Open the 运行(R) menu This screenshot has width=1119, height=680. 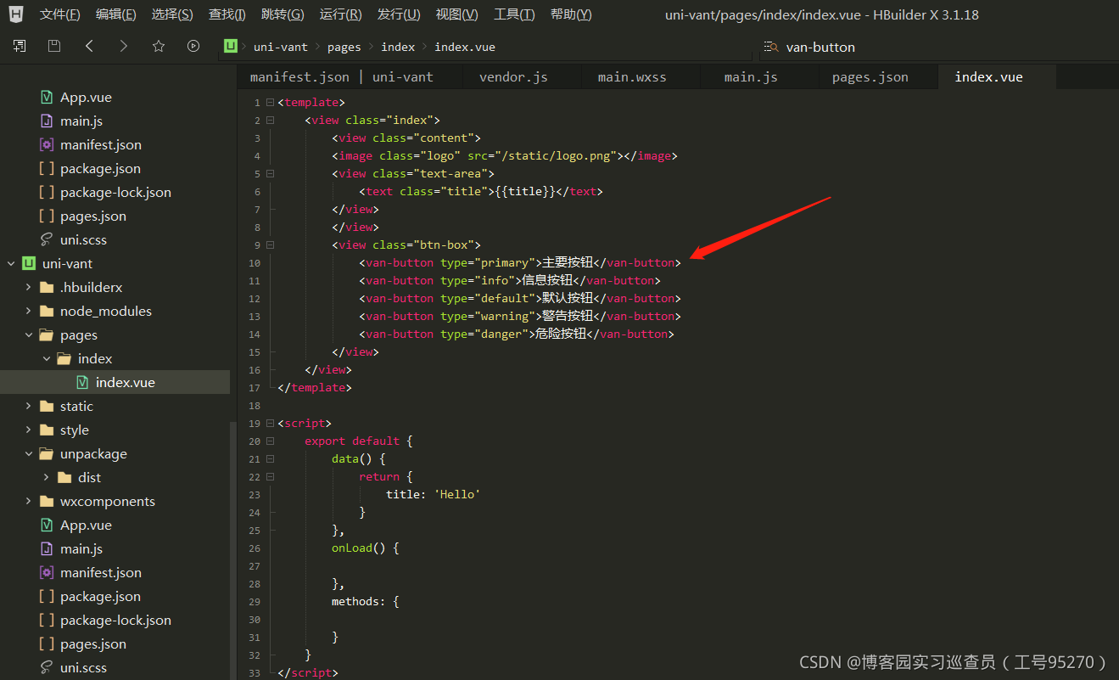pos(340,14)
